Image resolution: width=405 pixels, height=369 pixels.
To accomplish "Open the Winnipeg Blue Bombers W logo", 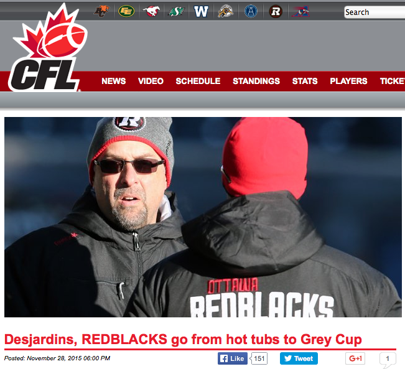I will pos(201,11).
